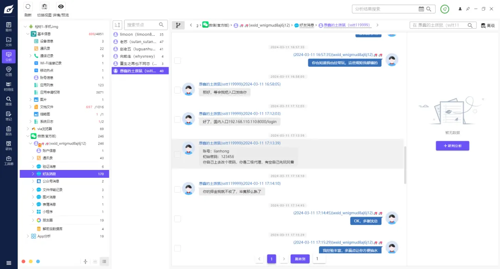The height and width of the screenshot is (269, 500).
Task: Open the 工具箱 toolbox sidebar icon
Action: point(9,160)
